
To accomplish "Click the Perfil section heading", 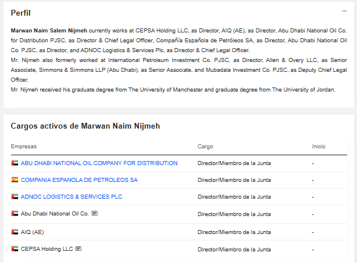I will (21, 13).
